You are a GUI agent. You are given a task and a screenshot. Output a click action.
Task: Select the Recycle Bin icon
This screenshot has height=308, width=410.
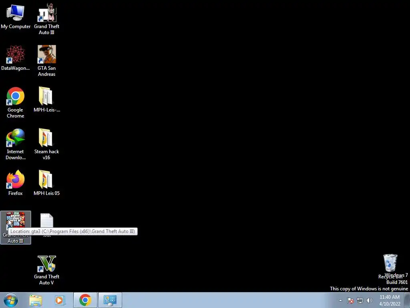(390, 263)
